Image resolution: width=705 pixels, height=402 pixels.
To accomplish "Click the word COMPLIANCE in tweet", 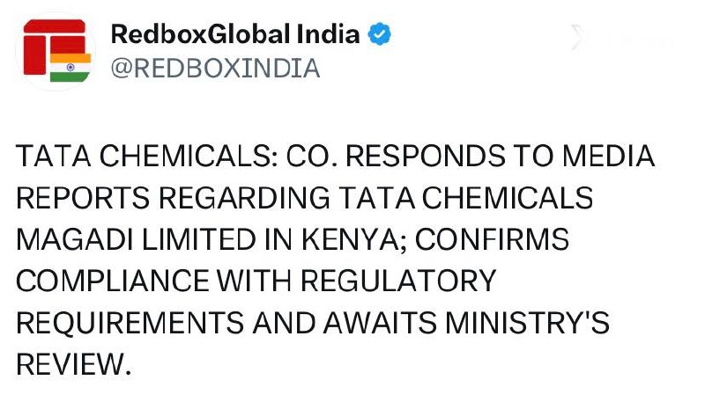I will click(x=113, y=281).
